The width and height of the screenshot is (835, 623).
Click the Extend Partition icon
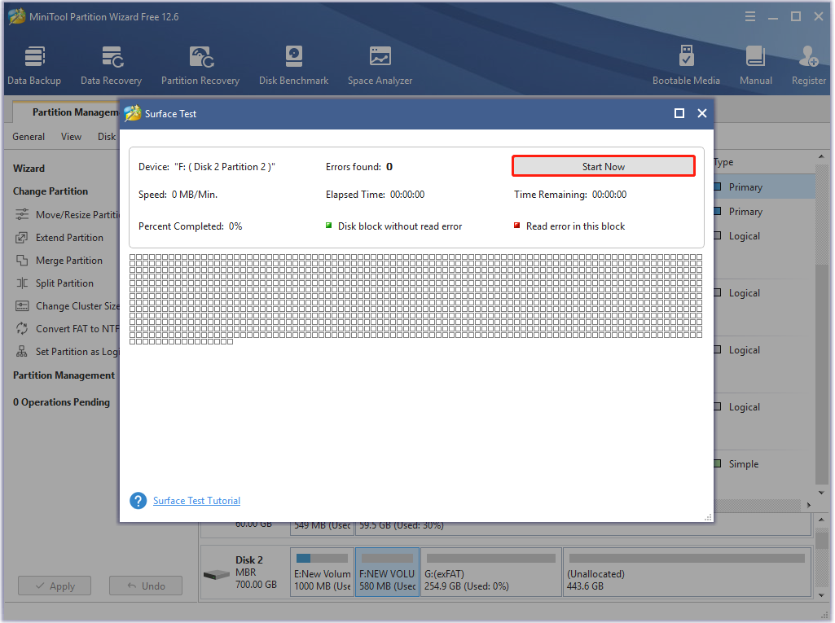[22, 238]
